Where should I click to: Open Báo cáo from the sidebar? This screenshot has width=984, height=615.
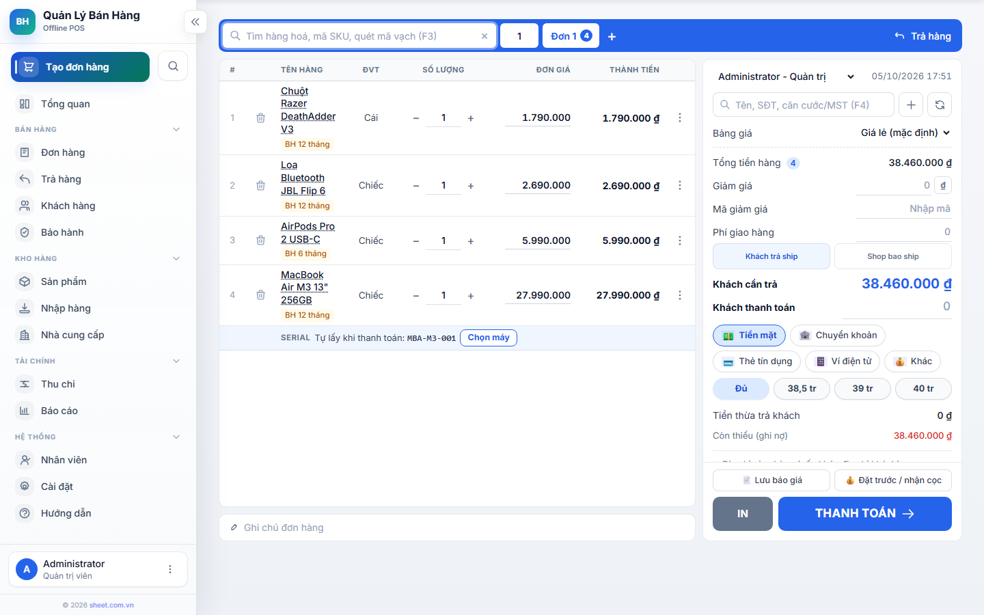[98, 411]
